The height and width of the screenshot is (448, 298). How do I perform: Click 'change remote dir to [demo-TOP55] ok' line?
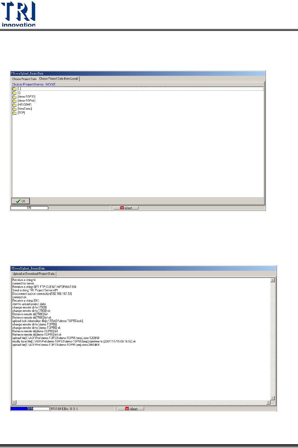(36, 328)
